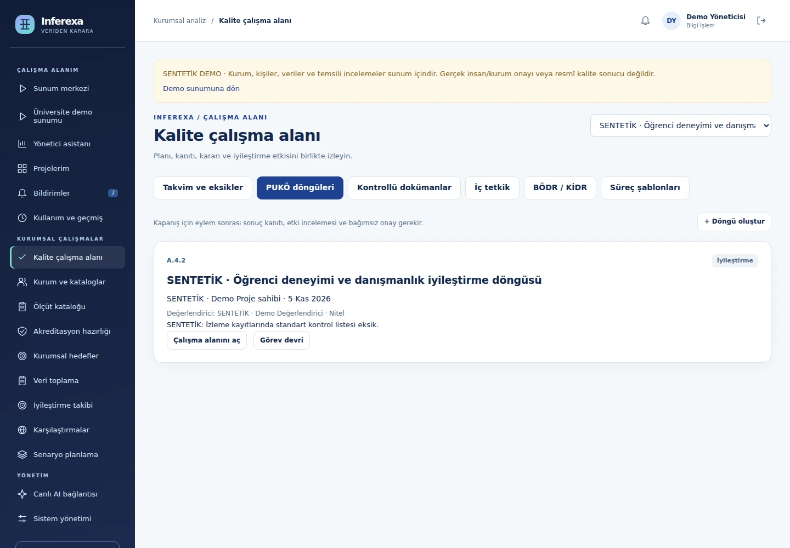
Task: Click the DY user avatar
Action: pyautogui.click(x=672, y=21)
